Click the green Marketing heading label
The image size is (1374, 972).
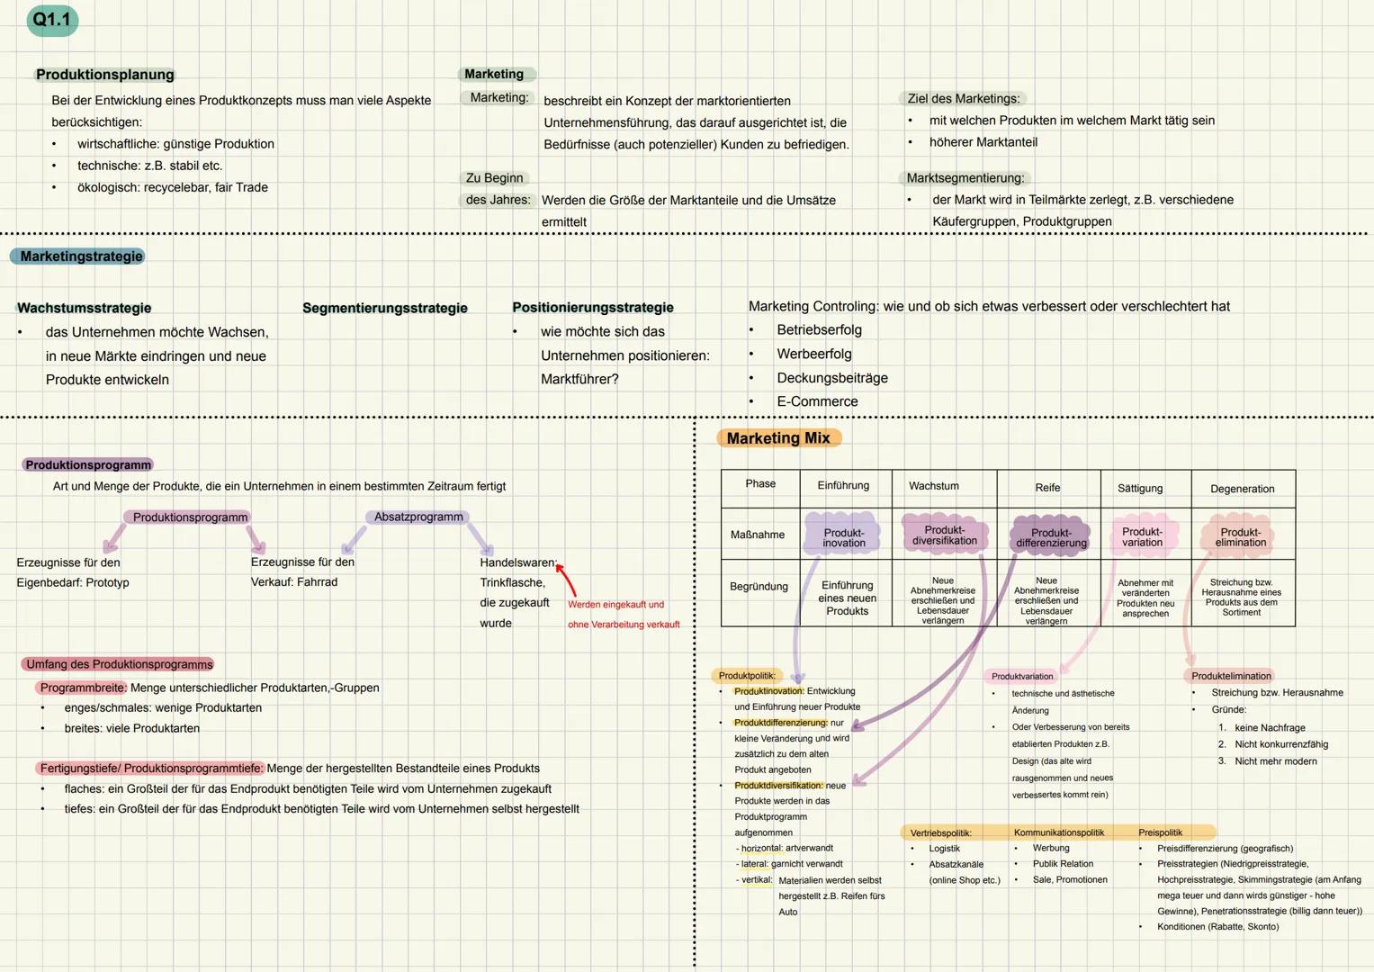tap(494, 74)
